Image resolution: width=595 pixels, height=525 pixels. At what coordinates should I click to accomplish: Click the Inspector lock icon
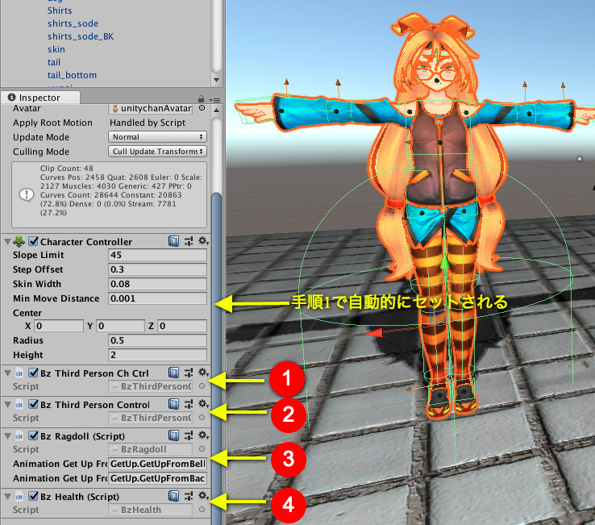[201, 98]
